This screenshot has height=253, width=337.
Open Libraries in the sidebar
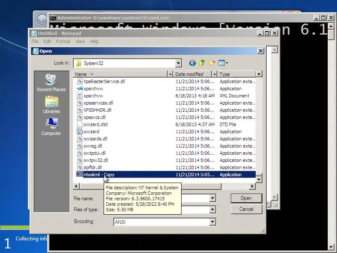[x=51, y=105]
